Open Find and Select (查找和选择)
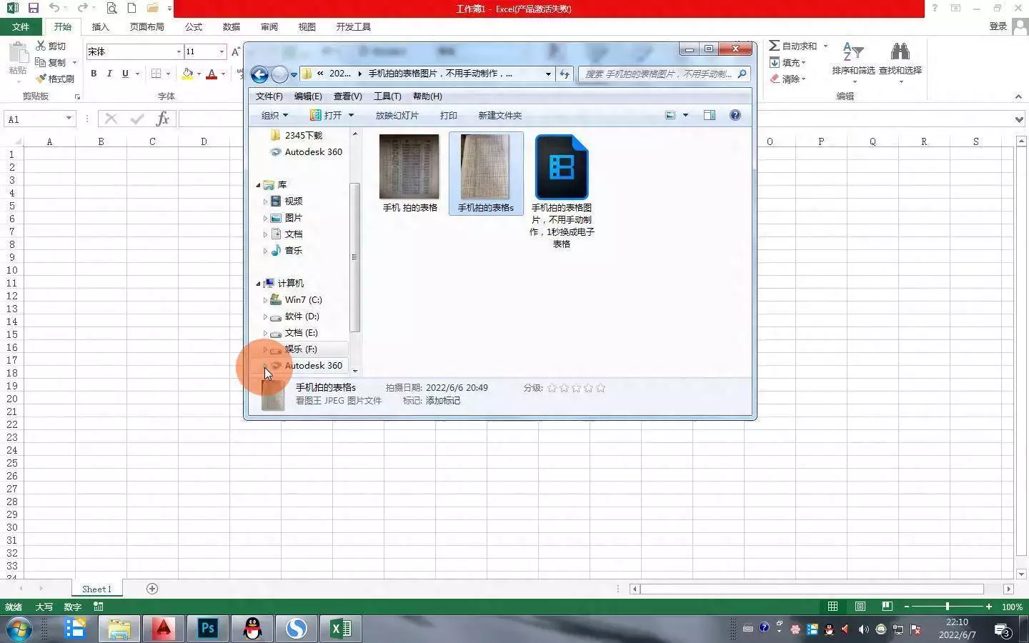The image size is (1029, 643). coord(900,62)
